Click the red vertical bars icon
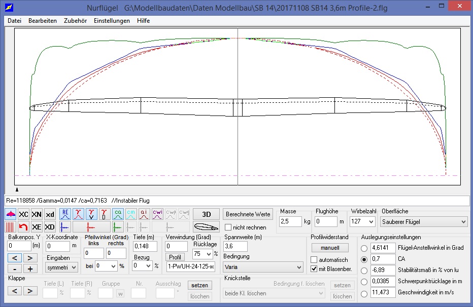The height and width of the screenshot is (307, 473). [10, 227]
